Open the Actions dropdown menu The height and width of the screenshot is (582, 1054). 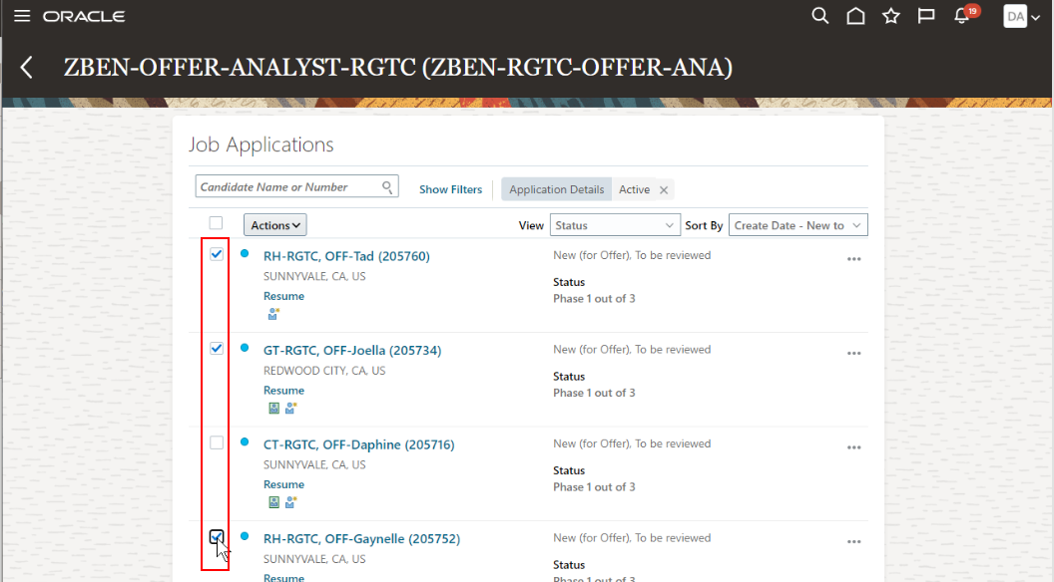click(x=274, y=225)
